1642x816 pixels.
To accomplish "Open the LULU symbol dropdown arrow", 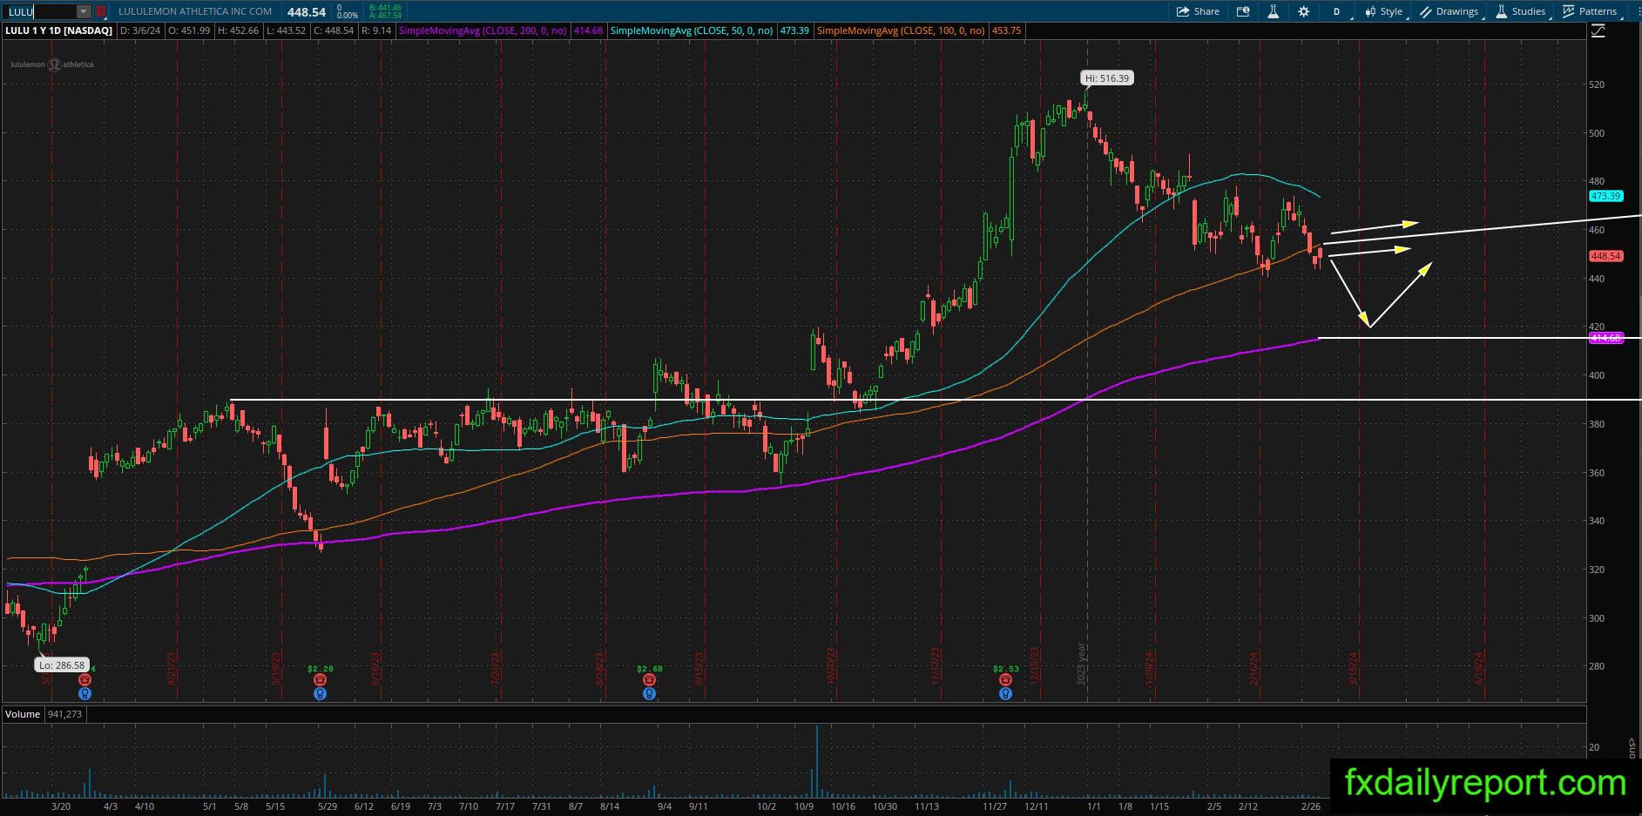I will tap(83, 11).
